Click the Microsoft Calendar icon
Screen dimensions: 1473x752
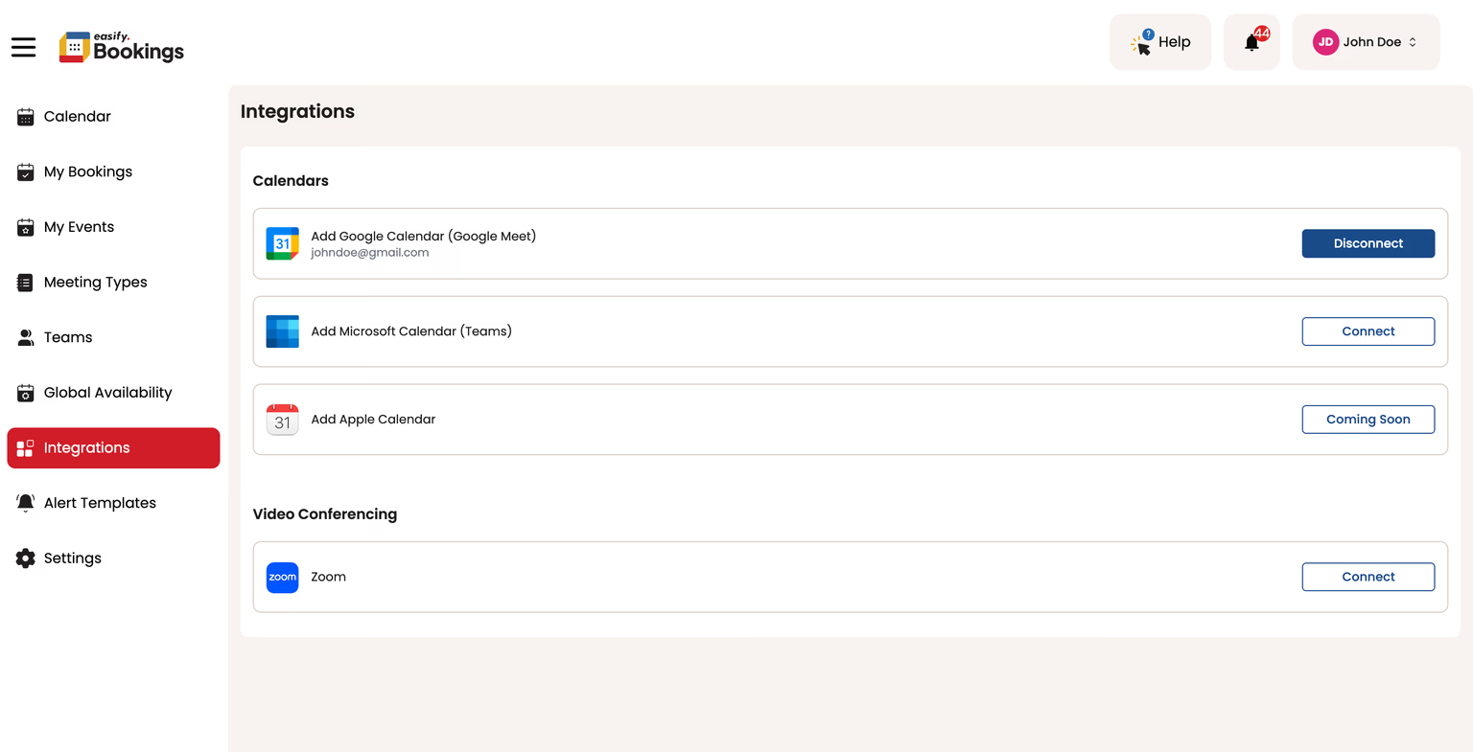coord(282,331)
